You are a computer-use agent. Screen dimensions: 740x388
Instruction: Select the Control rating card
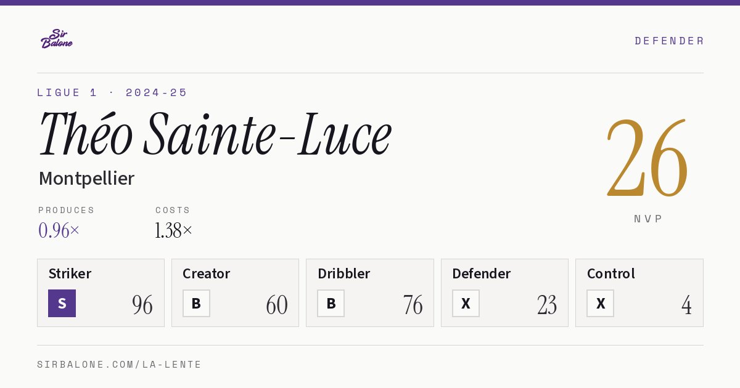click(639, 293)
